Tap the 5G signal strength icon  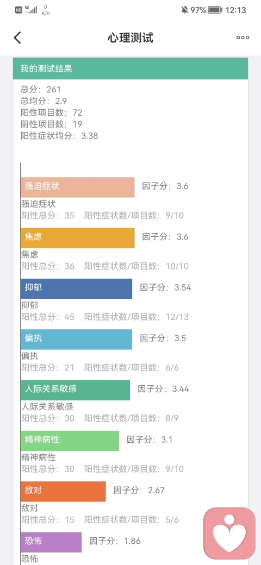[30, 10]
